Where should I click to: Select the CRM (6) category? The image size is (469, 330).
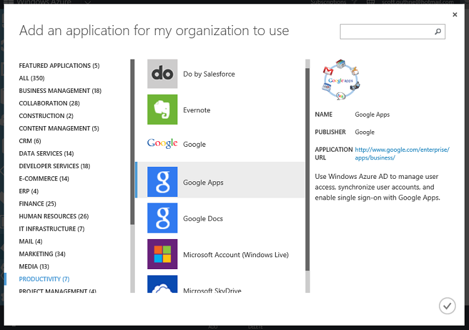tap(30, 141)
